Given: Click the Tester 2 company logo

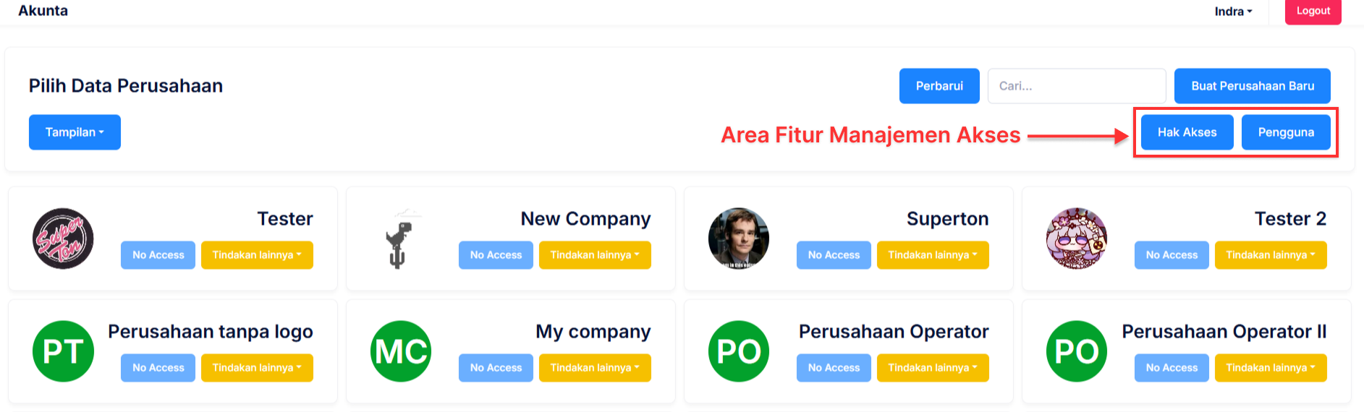Looking at the screenshot, I should (x=1076, y=239).
